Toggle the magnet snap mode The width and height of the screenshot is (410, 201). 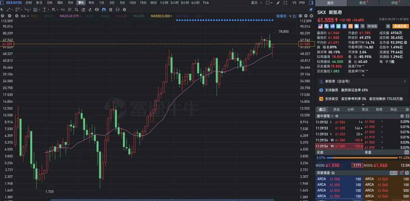point(104,10)
